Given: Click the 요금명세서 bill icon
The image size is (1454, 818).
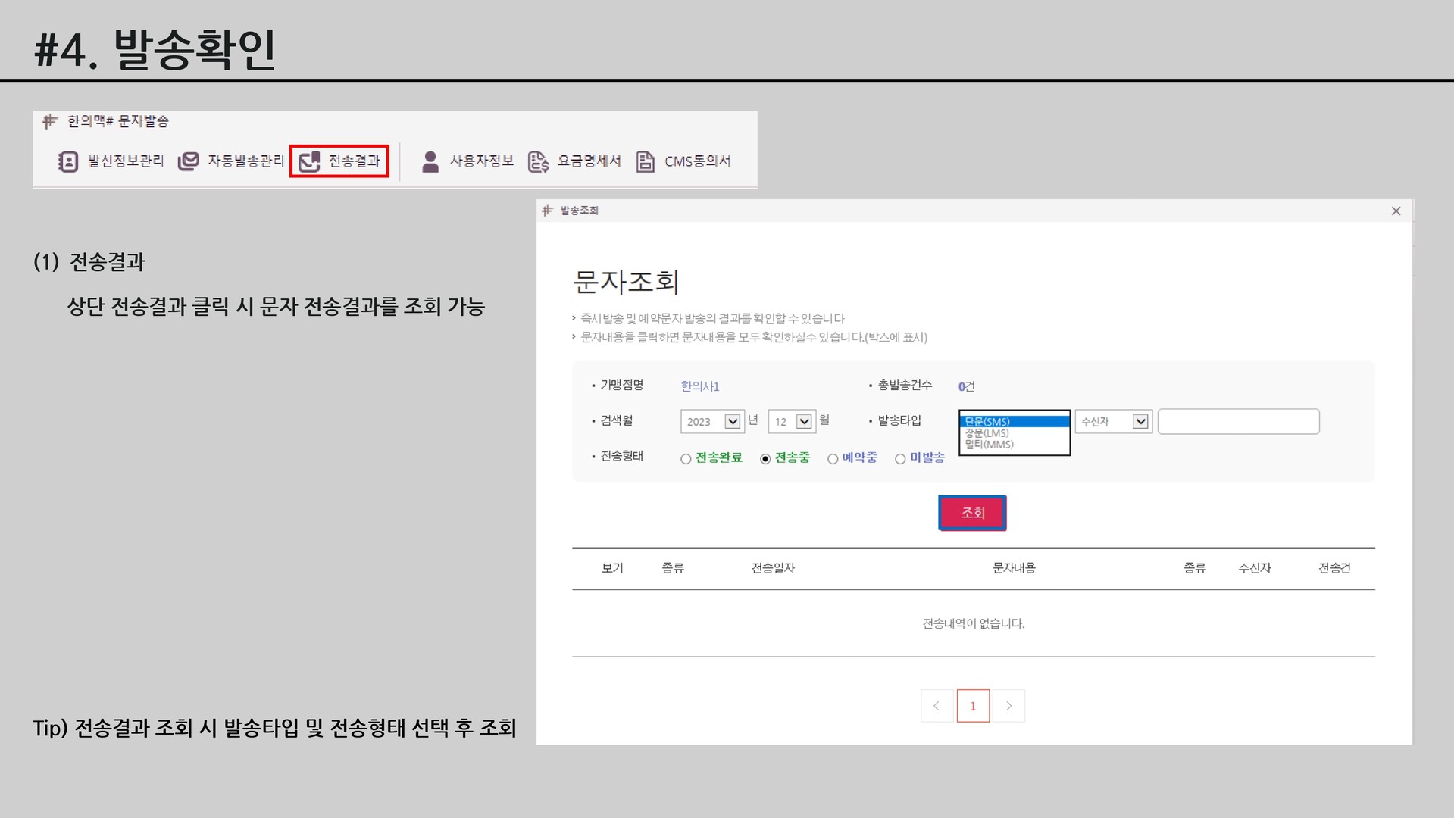Looking at the screenshot, I should [x=538, y=161].
